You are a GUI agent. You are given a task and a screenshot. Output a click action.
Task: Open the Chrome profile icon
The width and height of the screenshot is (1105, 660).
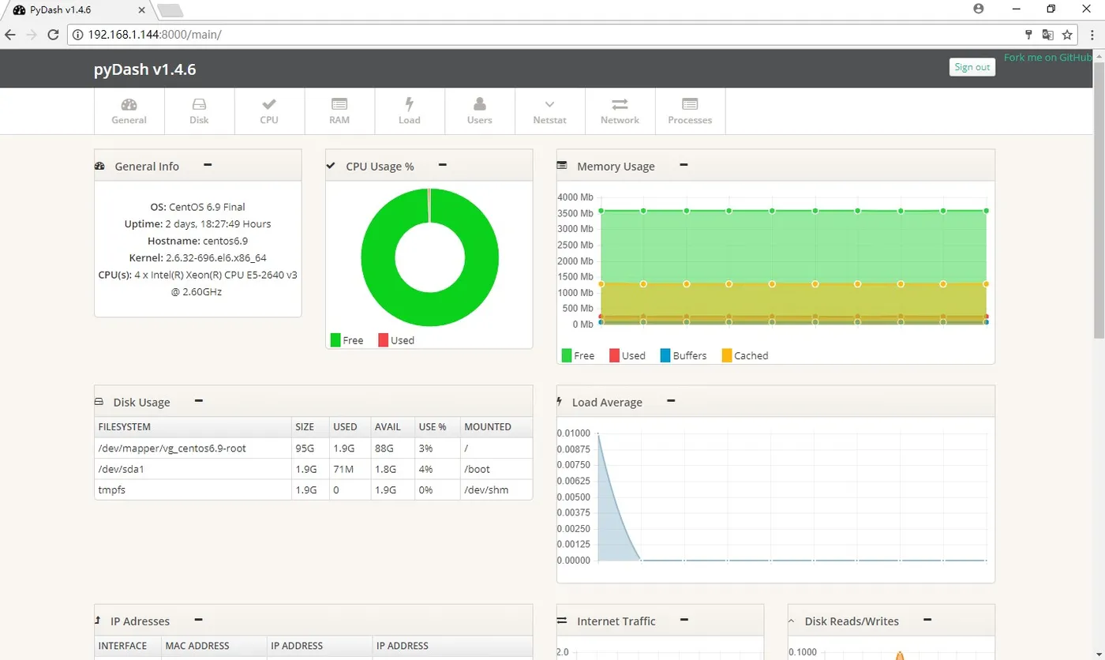[979, 9]
